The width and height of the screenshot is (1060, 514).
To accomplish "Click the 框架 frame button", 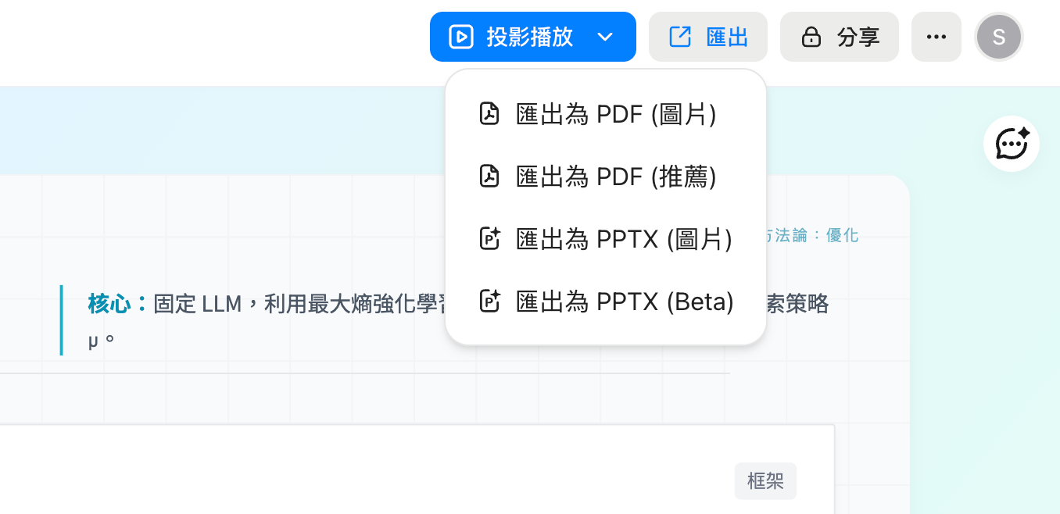I will coord(765,481).
